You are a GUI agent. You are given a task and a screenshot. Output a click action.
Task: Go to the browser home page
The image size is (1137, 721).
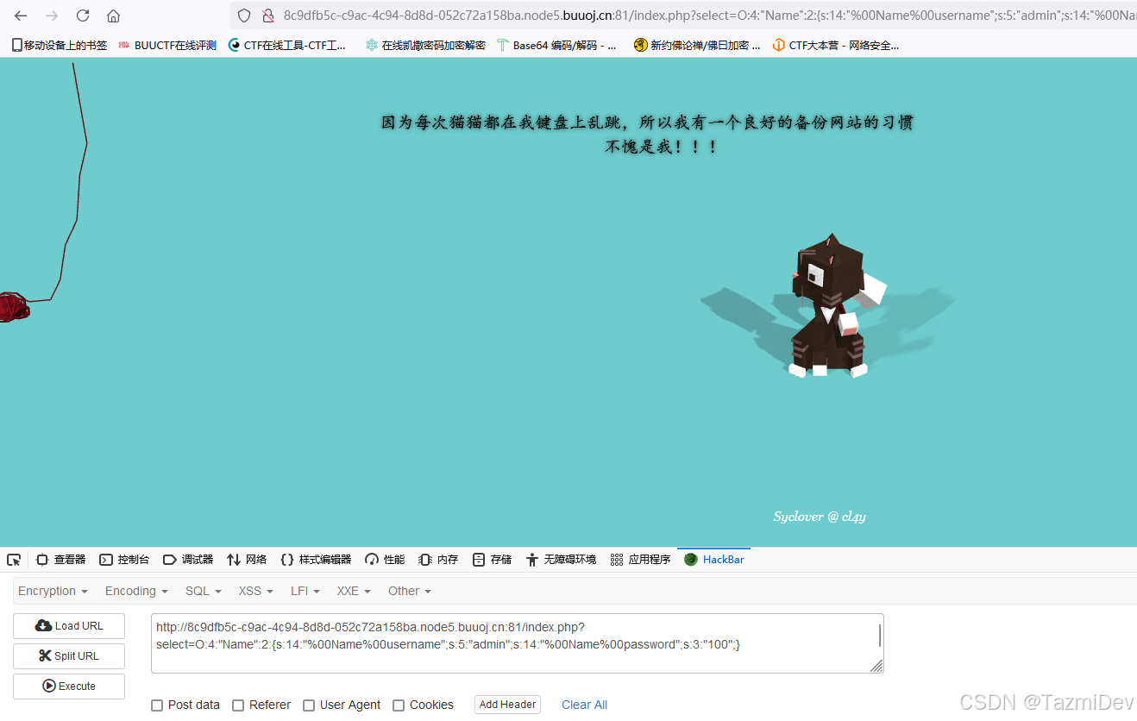coord(113,15)
